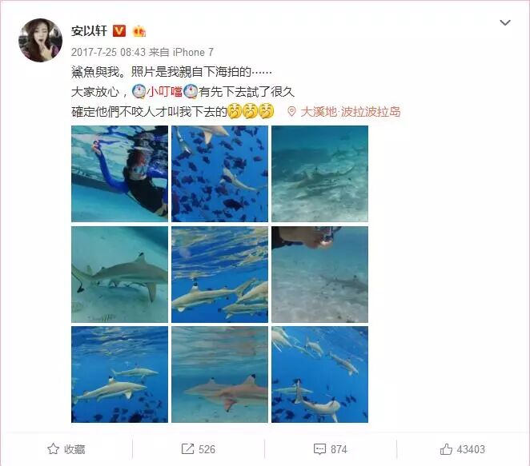This screenshot has height=466, width=530.
Task: Click the post timestamp 2017-7-25 08:43
Action: click(108, 52)
